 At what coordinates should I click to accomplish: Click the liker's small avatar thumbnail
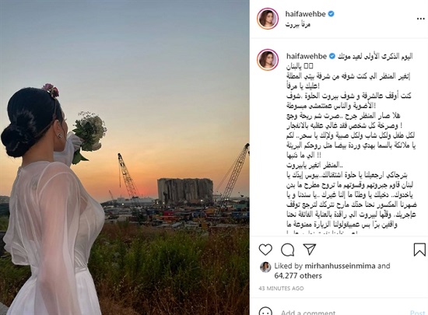coord(265,268)
